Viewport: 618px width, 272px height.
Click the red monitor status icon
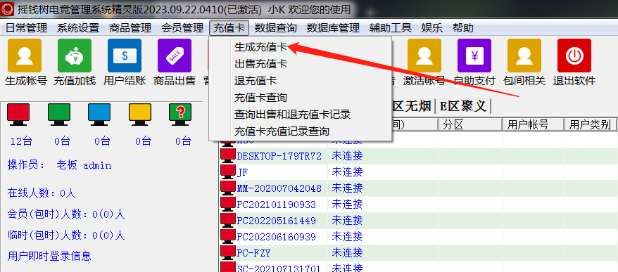coord(18,115)
